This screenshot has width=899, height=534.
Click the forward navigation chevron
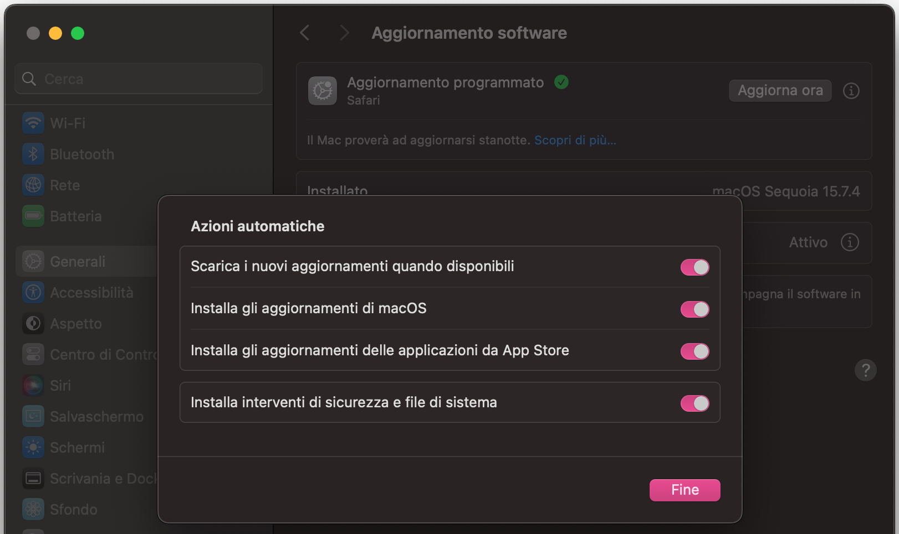[x=344, y=33]
